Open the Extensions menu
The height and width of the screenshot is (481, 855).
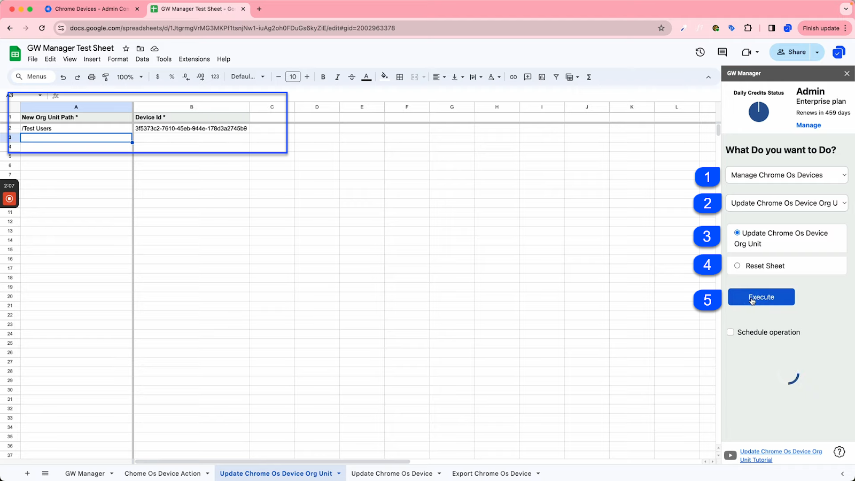pos(194,59)
